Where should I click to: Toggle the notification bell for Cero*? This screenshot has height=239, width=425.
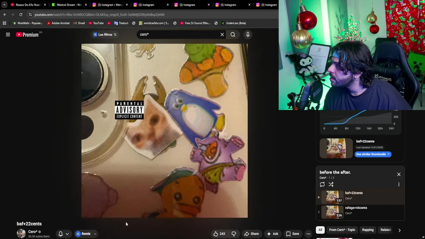pos(60,234)
